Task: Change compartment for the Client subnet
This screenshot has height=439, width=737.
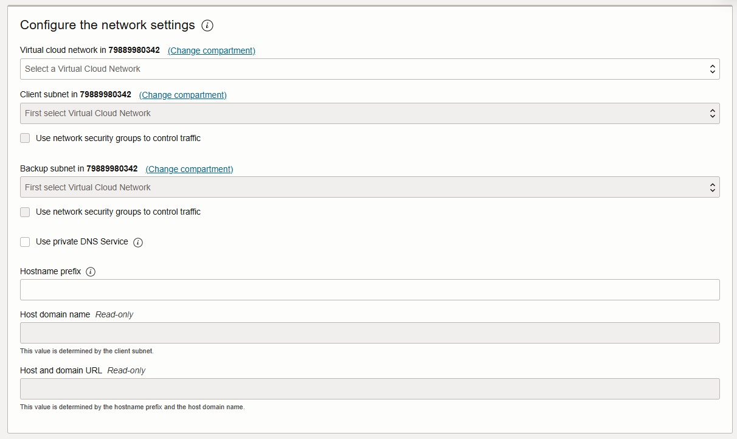Action: [182, 95]
